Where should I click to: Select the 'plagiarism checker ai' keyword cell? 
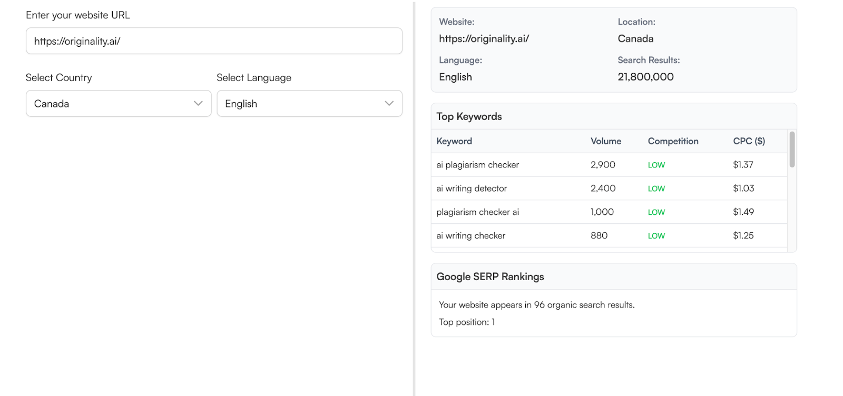477,212
